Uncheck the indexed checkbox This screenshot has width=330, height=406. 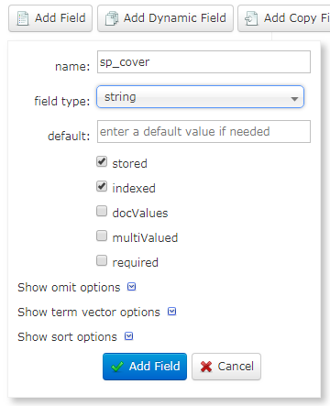102,186
